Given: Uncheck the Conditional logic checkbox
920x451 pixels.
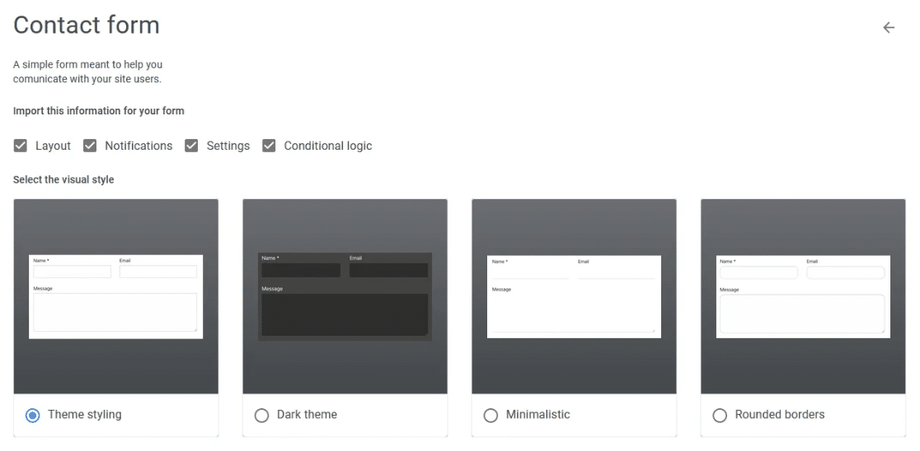Looking at the screenshot, I should (269, 145).
